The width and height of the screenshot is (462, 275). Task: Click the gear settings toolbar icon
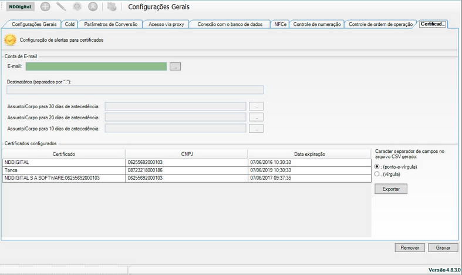pos(77,7)
